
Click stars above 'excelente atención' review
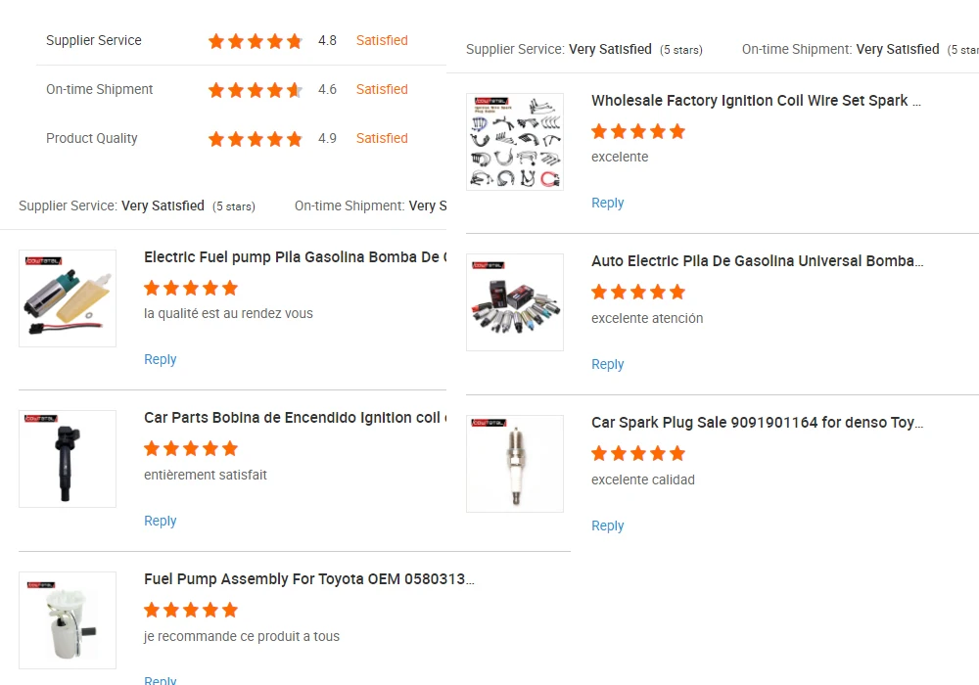[x=638, y=293]
